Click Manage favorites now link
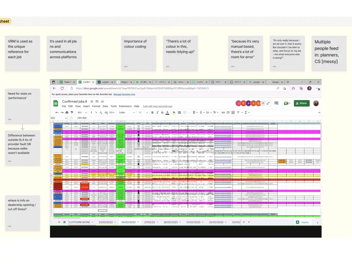 coord(124,94)
